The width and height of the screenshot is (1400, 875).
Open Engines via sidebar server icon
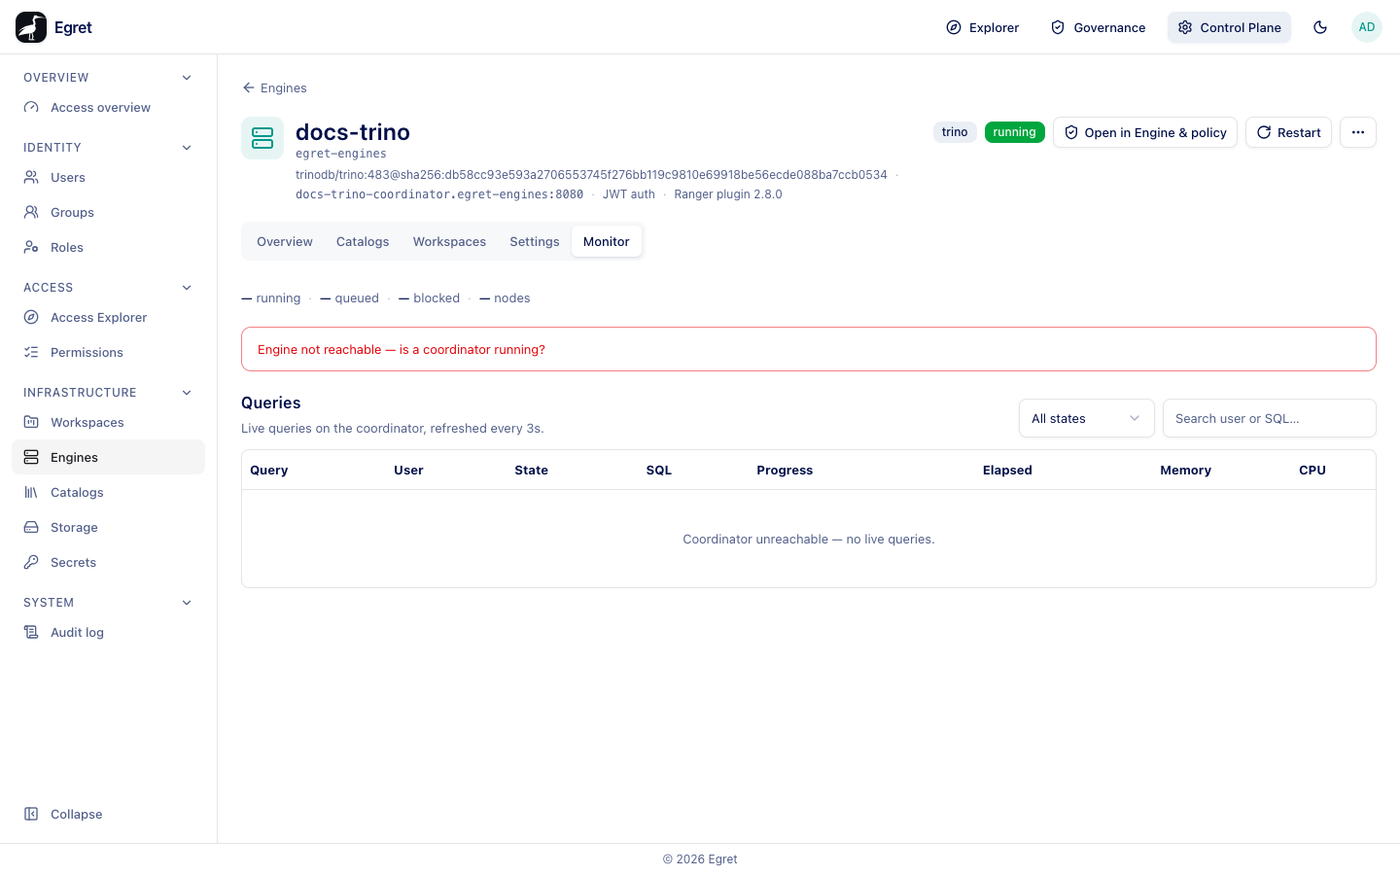click(x=31, y=457)
